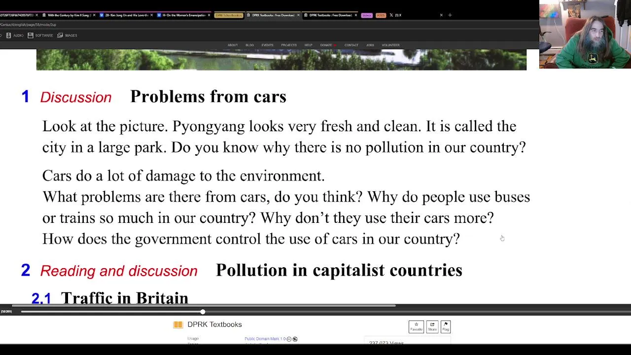The width and height of the screenshot is (631, 355).
Task: Close the With the Century tab
Action: [x=94, y=15]
